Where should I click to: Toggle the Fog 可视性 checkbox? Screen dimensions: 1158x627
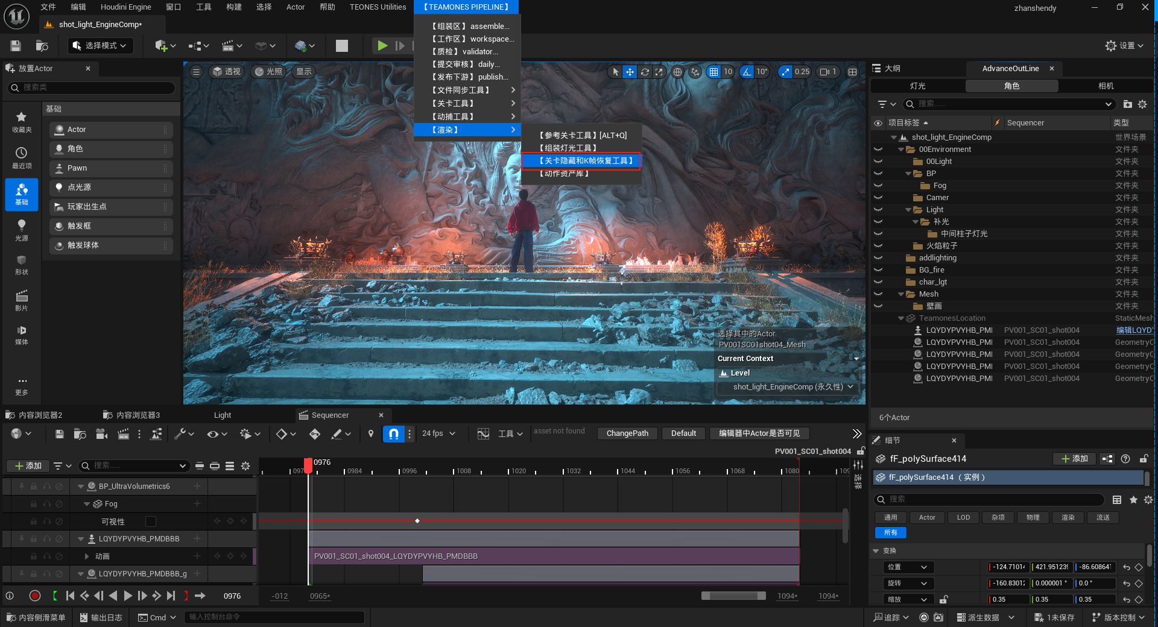tap(151, 521)
